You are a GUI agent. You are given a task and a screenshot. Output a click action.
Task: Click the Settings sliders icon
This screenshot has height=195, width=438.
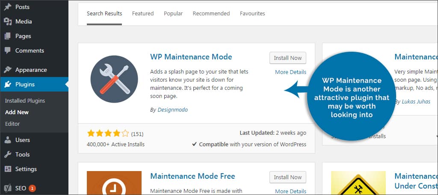pos(8,169)
